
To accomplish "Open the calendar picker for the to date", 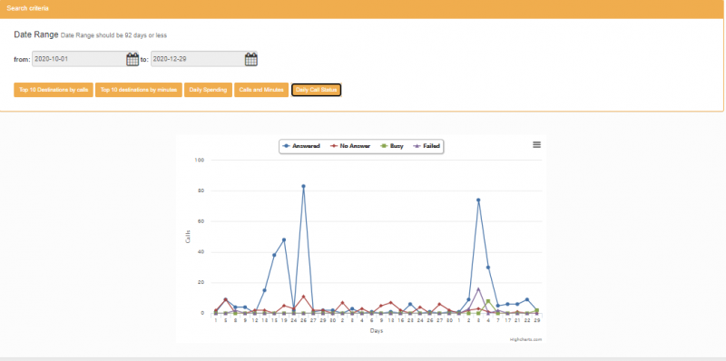I will coord(251,59).
